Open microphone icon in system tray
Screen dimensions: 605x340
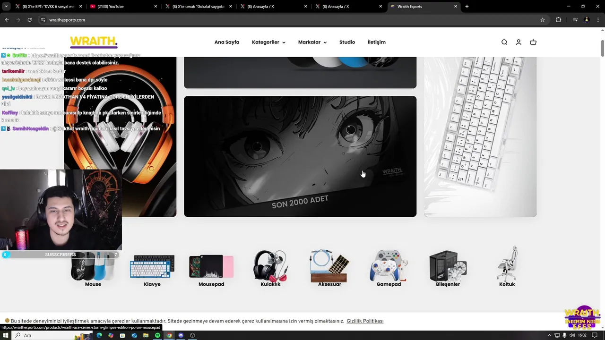coord(564,335)
